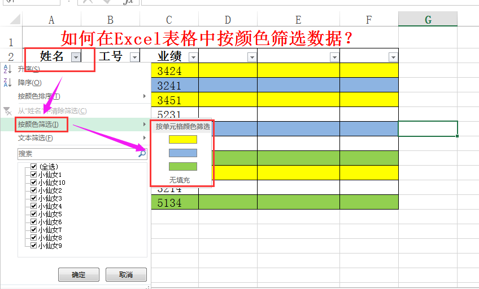Choose 升序(S) sort option
Screen dimensions: 479x289
(76, 69)
